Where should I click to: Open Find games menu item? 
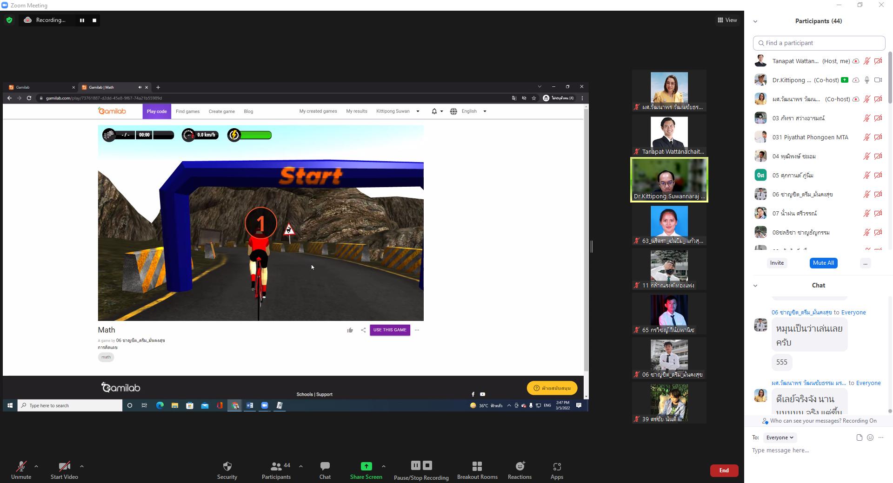coord(187,111)
